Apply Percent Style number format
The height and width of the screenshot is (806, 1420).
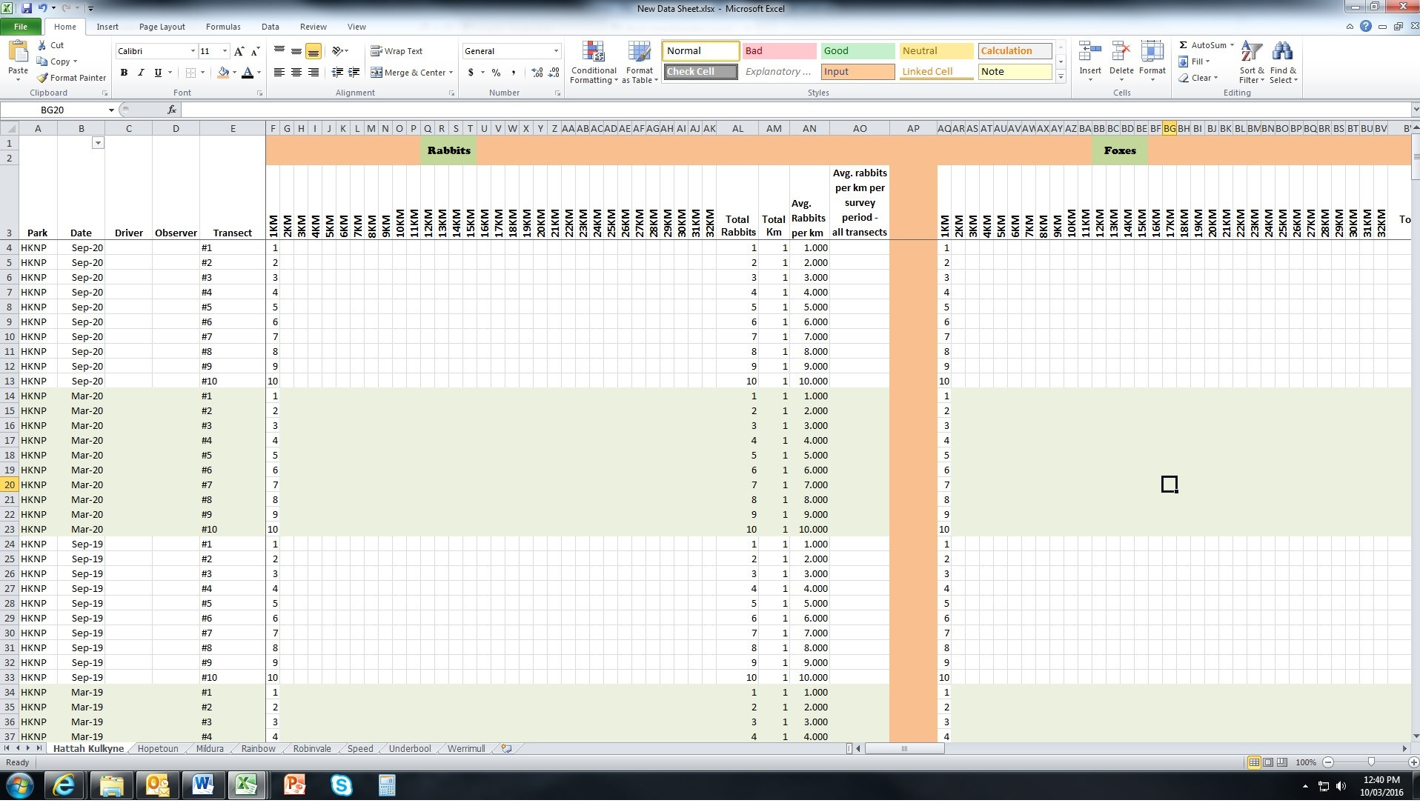click(495, 73)
